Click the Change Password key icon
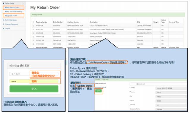This screenshot has height=113, width=190. point(4,24)
